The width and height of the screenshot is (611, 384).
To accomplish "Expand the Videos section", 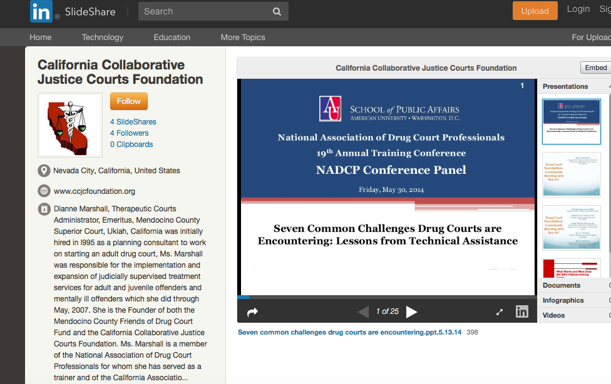I will tap(553, 315).
